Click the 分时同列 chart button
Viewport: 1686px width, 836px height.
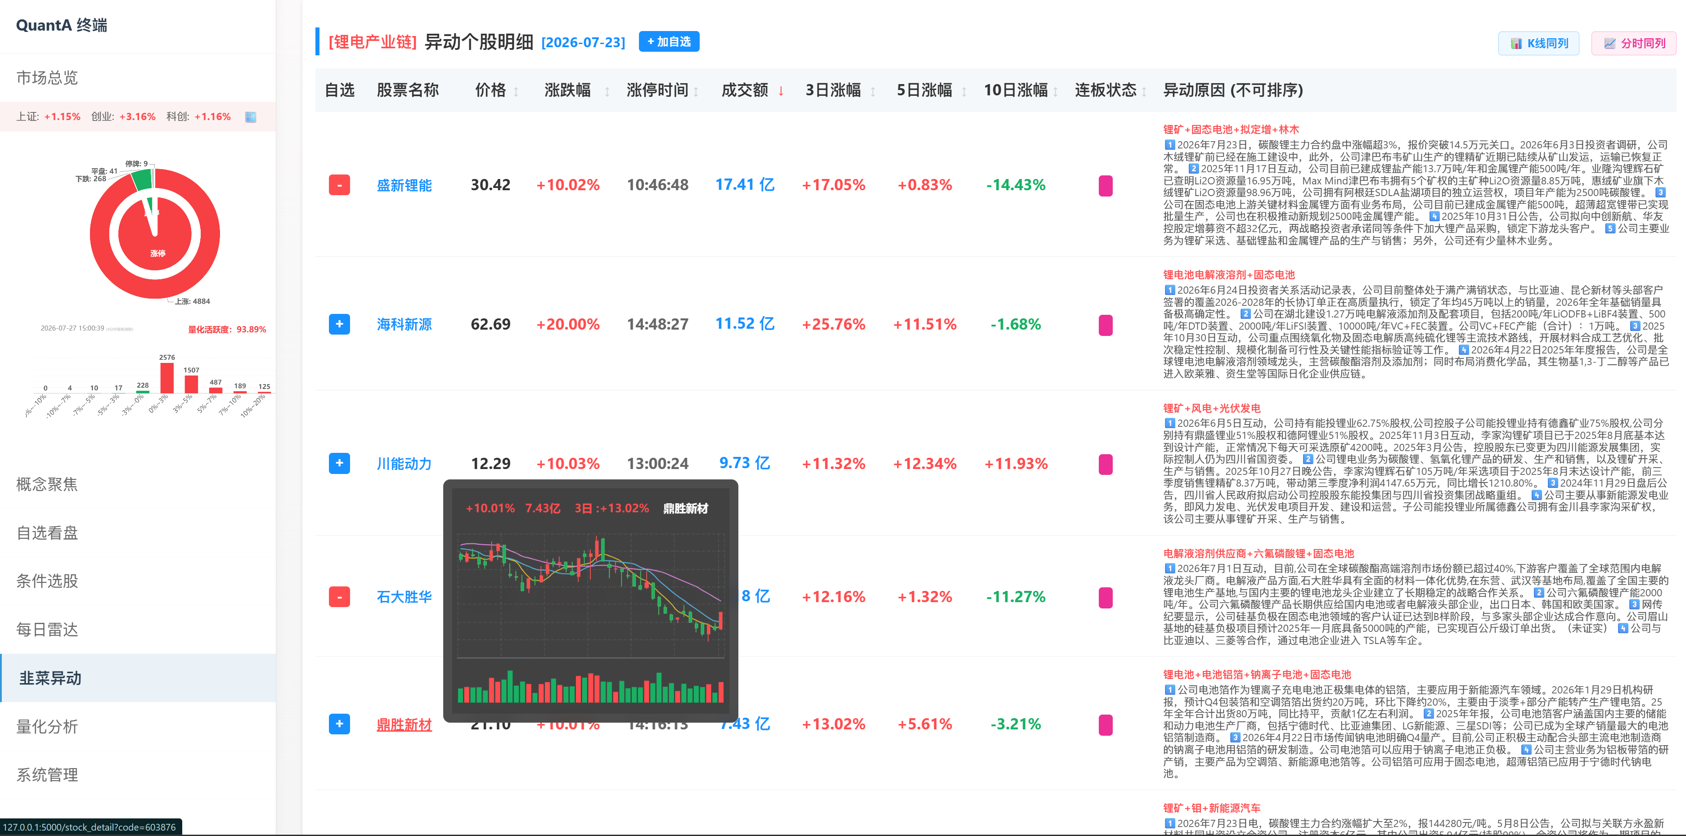[1633, 43]
